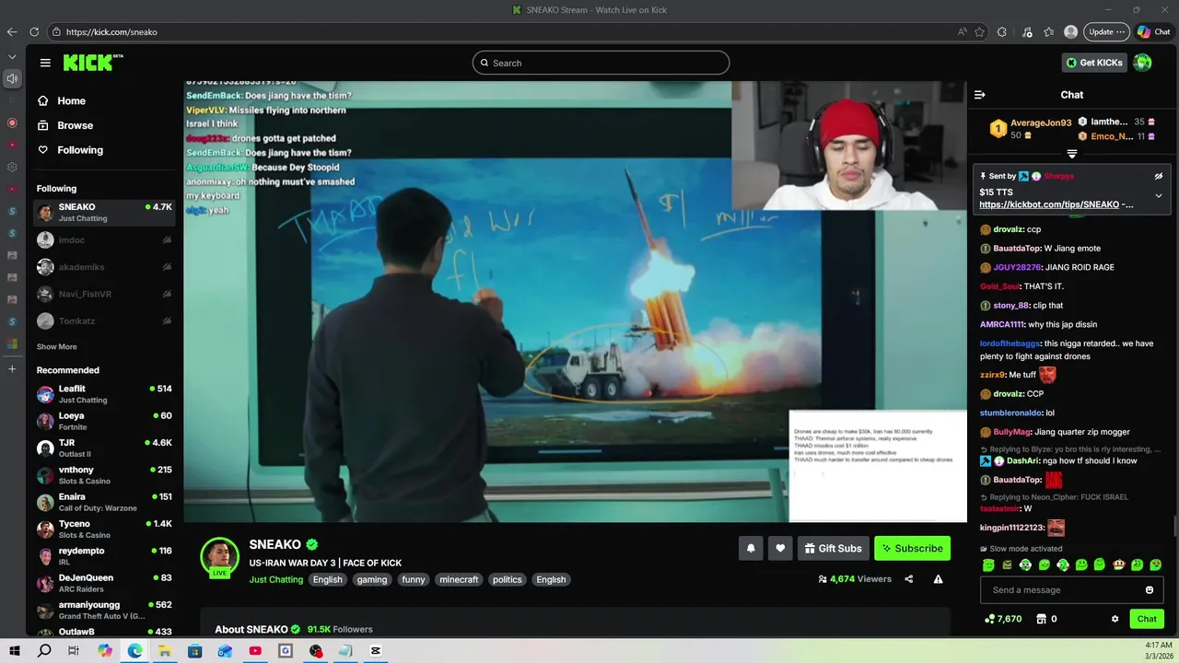Screen dimensions: 1179x663
Task: Open Microsoft Edge on taskbar
Action: click(x=134, y=650)
